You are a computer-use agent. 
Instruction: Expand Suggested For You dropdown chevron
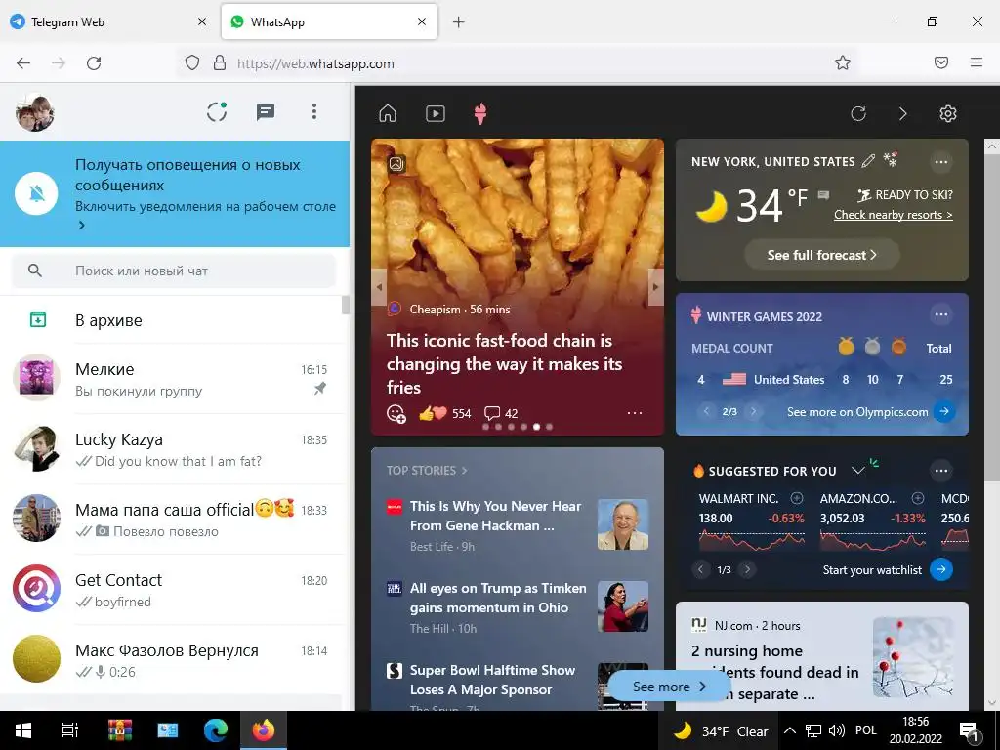pos(858,471)
